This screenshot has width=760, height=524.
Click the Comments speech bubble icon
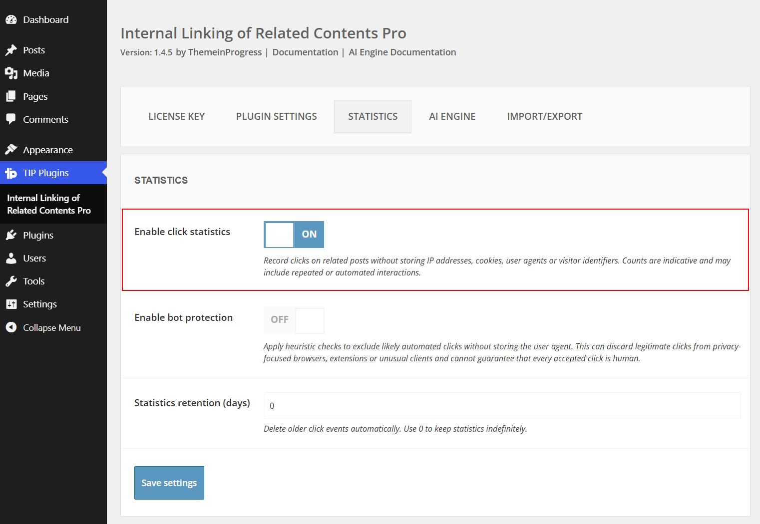(x=11, y=119)
